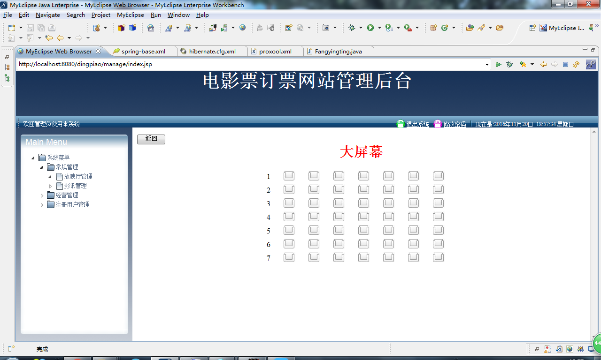601x360 pixels.
Task: Click the Open Type folder icon
Action: (470, 28)
